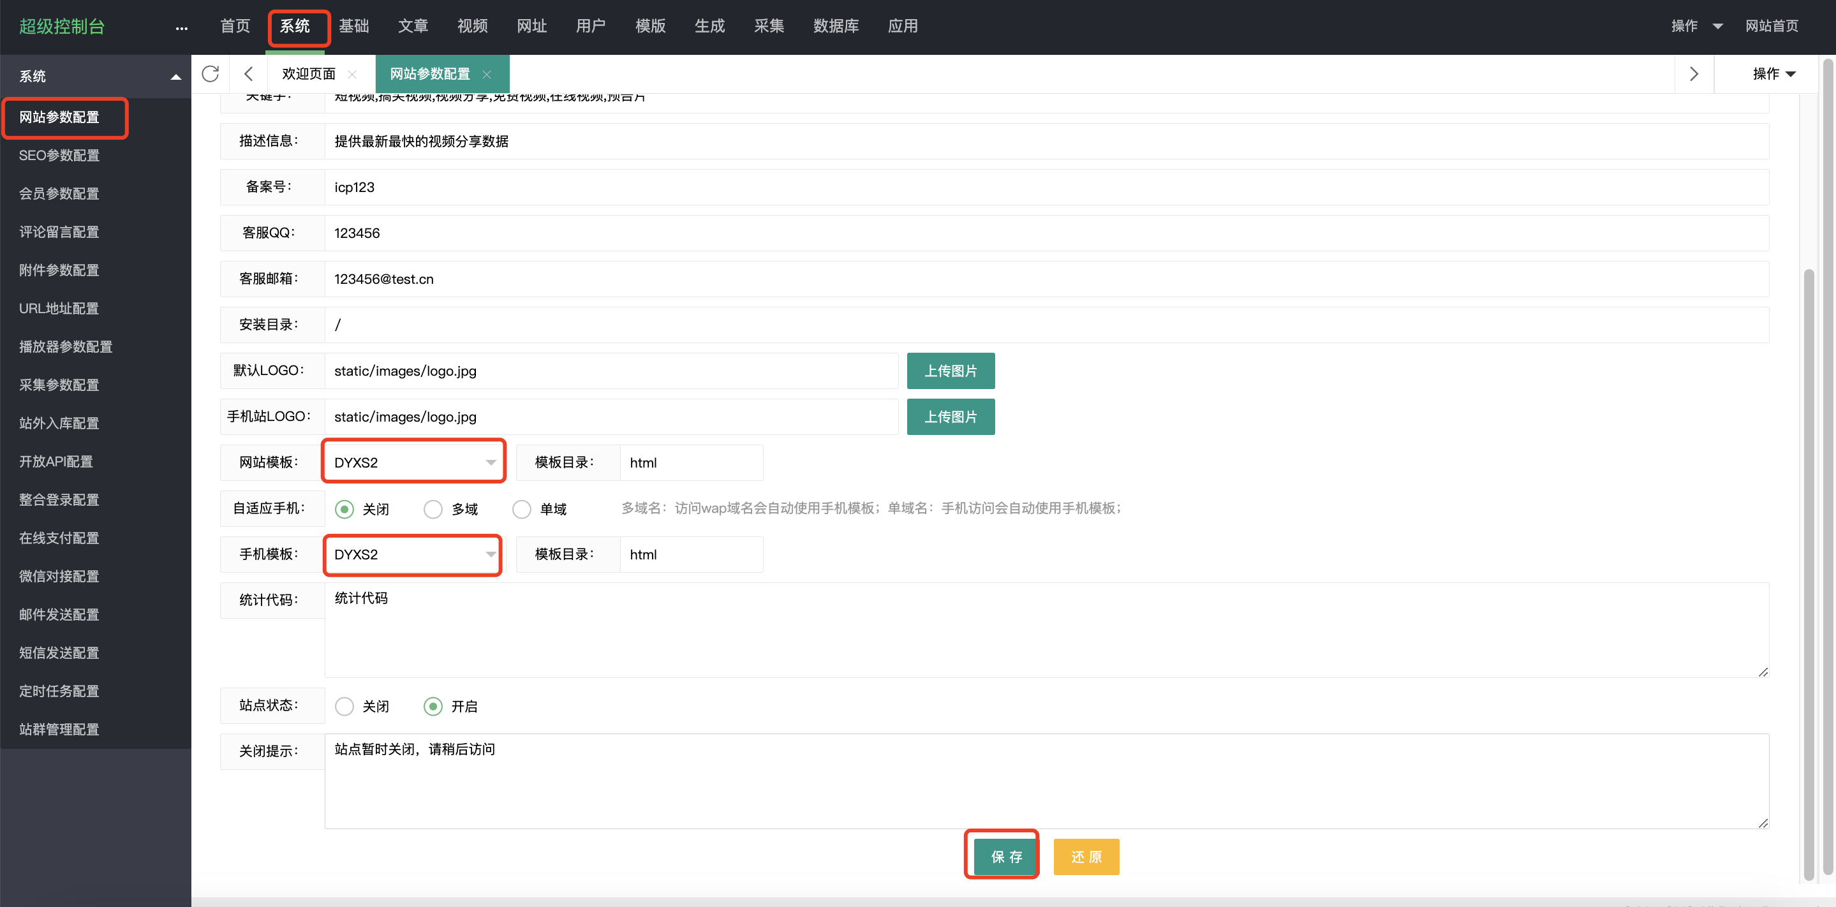1836x907 pixels.
Task: Collapse the 系统 sidebar section
Action: tap(175, 77)
